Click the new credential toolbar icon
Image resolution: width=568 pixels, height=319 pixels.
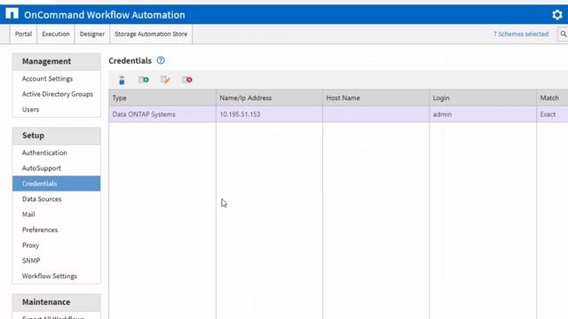click(144, 80)
